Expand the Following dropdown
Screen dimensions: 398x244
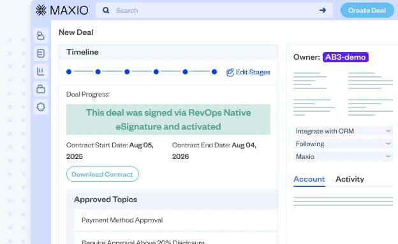(x=343, y=144)
